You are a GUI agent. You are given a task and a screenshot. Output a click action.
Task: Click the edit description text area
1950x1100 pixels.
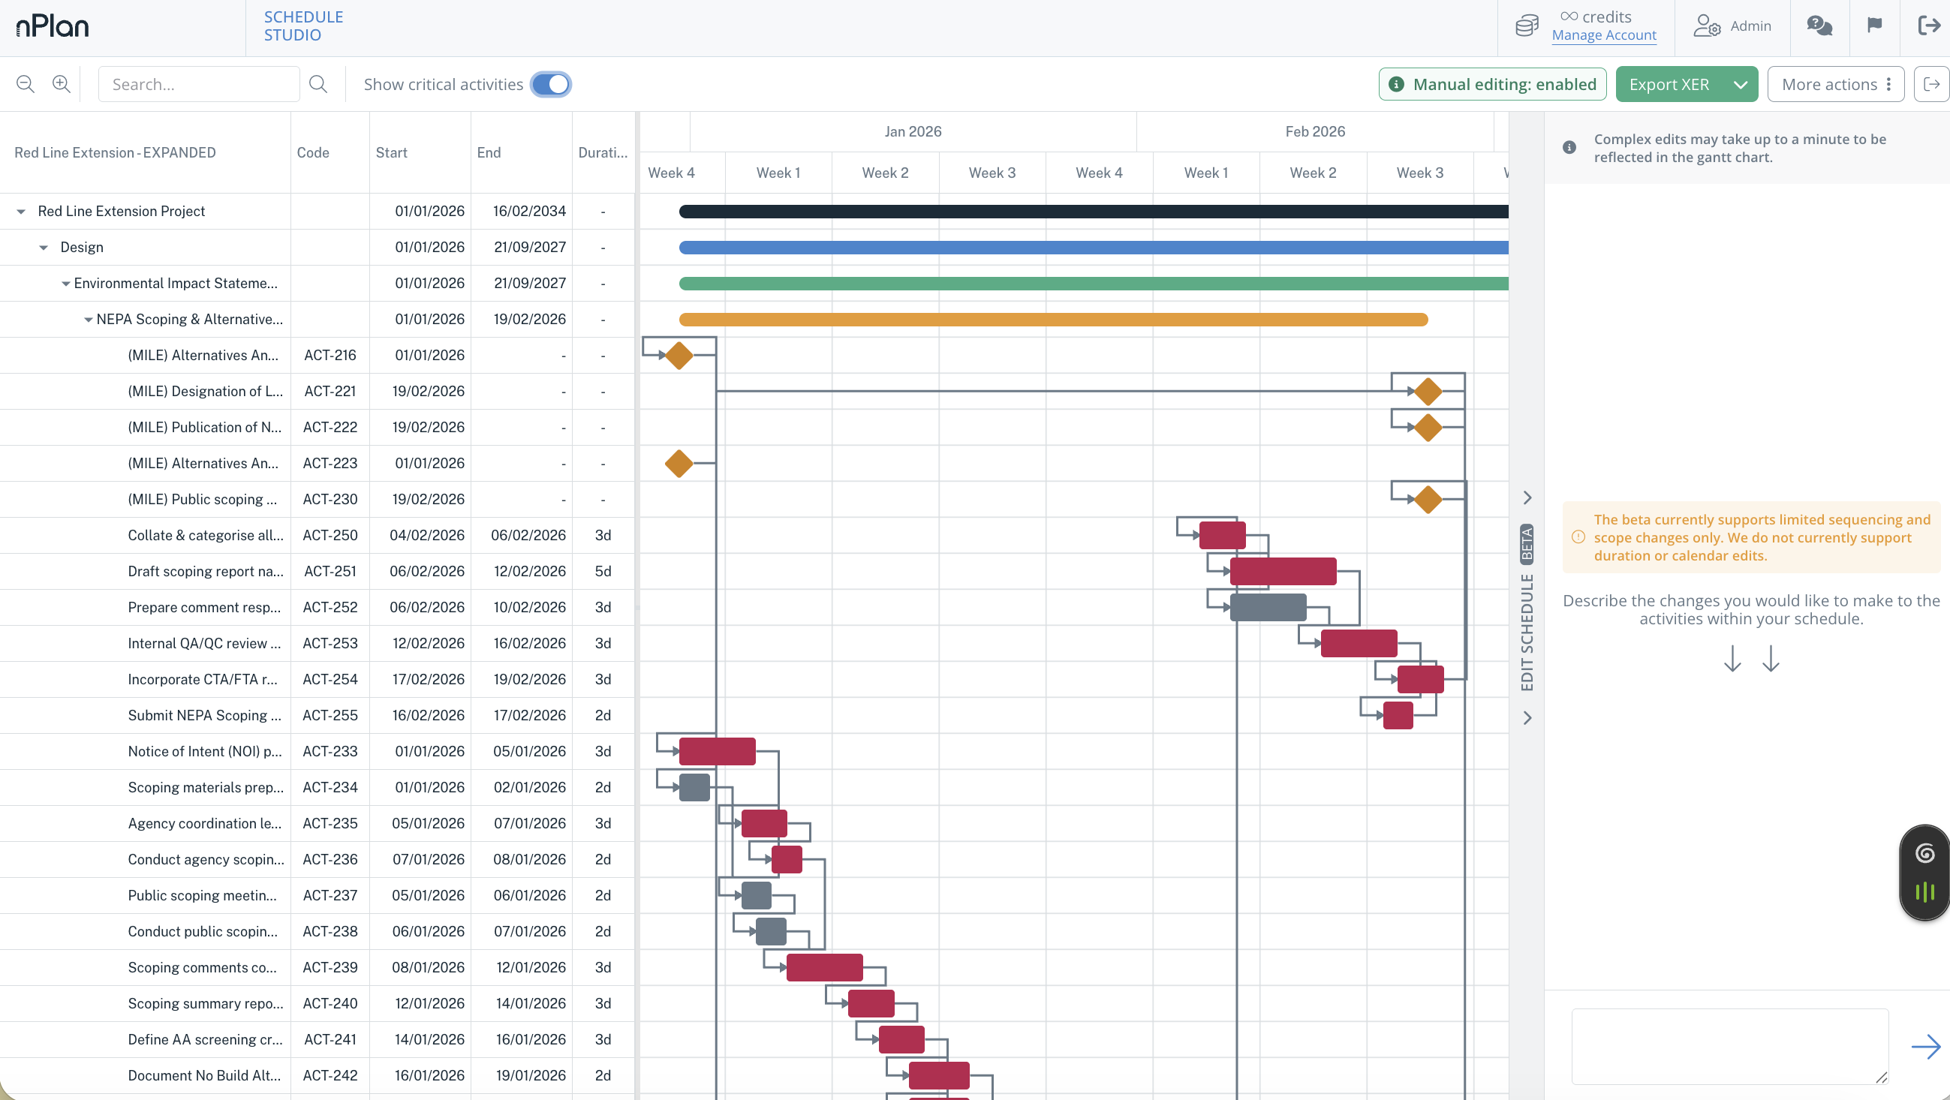click(1730, 1046)
